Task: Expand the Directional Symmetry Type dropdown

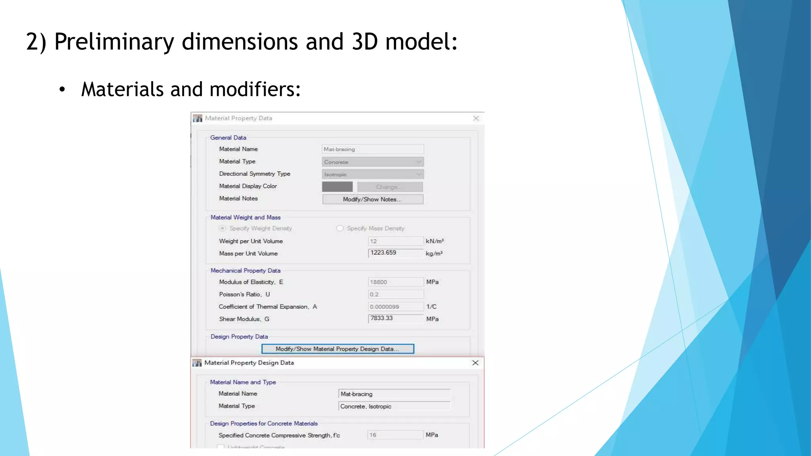Action: click(x=373, y=174)
